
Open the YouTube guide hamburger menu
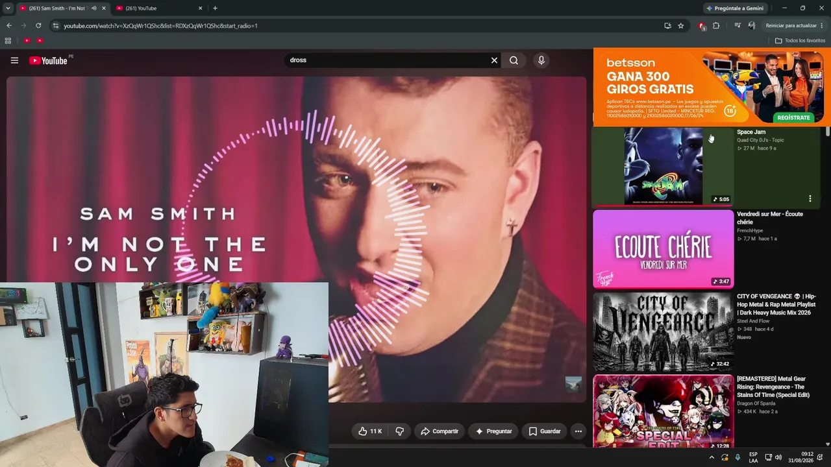14,60
